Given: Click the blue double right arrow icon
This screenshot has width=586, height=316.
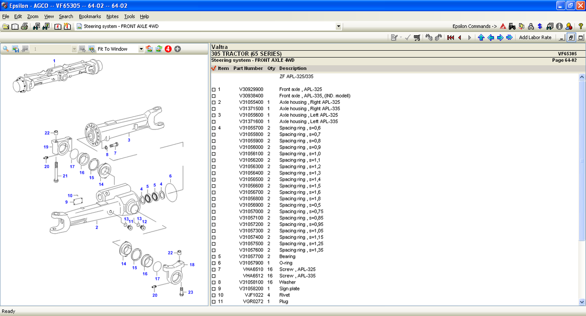Looking at the screenshot, I should point(509,37).
